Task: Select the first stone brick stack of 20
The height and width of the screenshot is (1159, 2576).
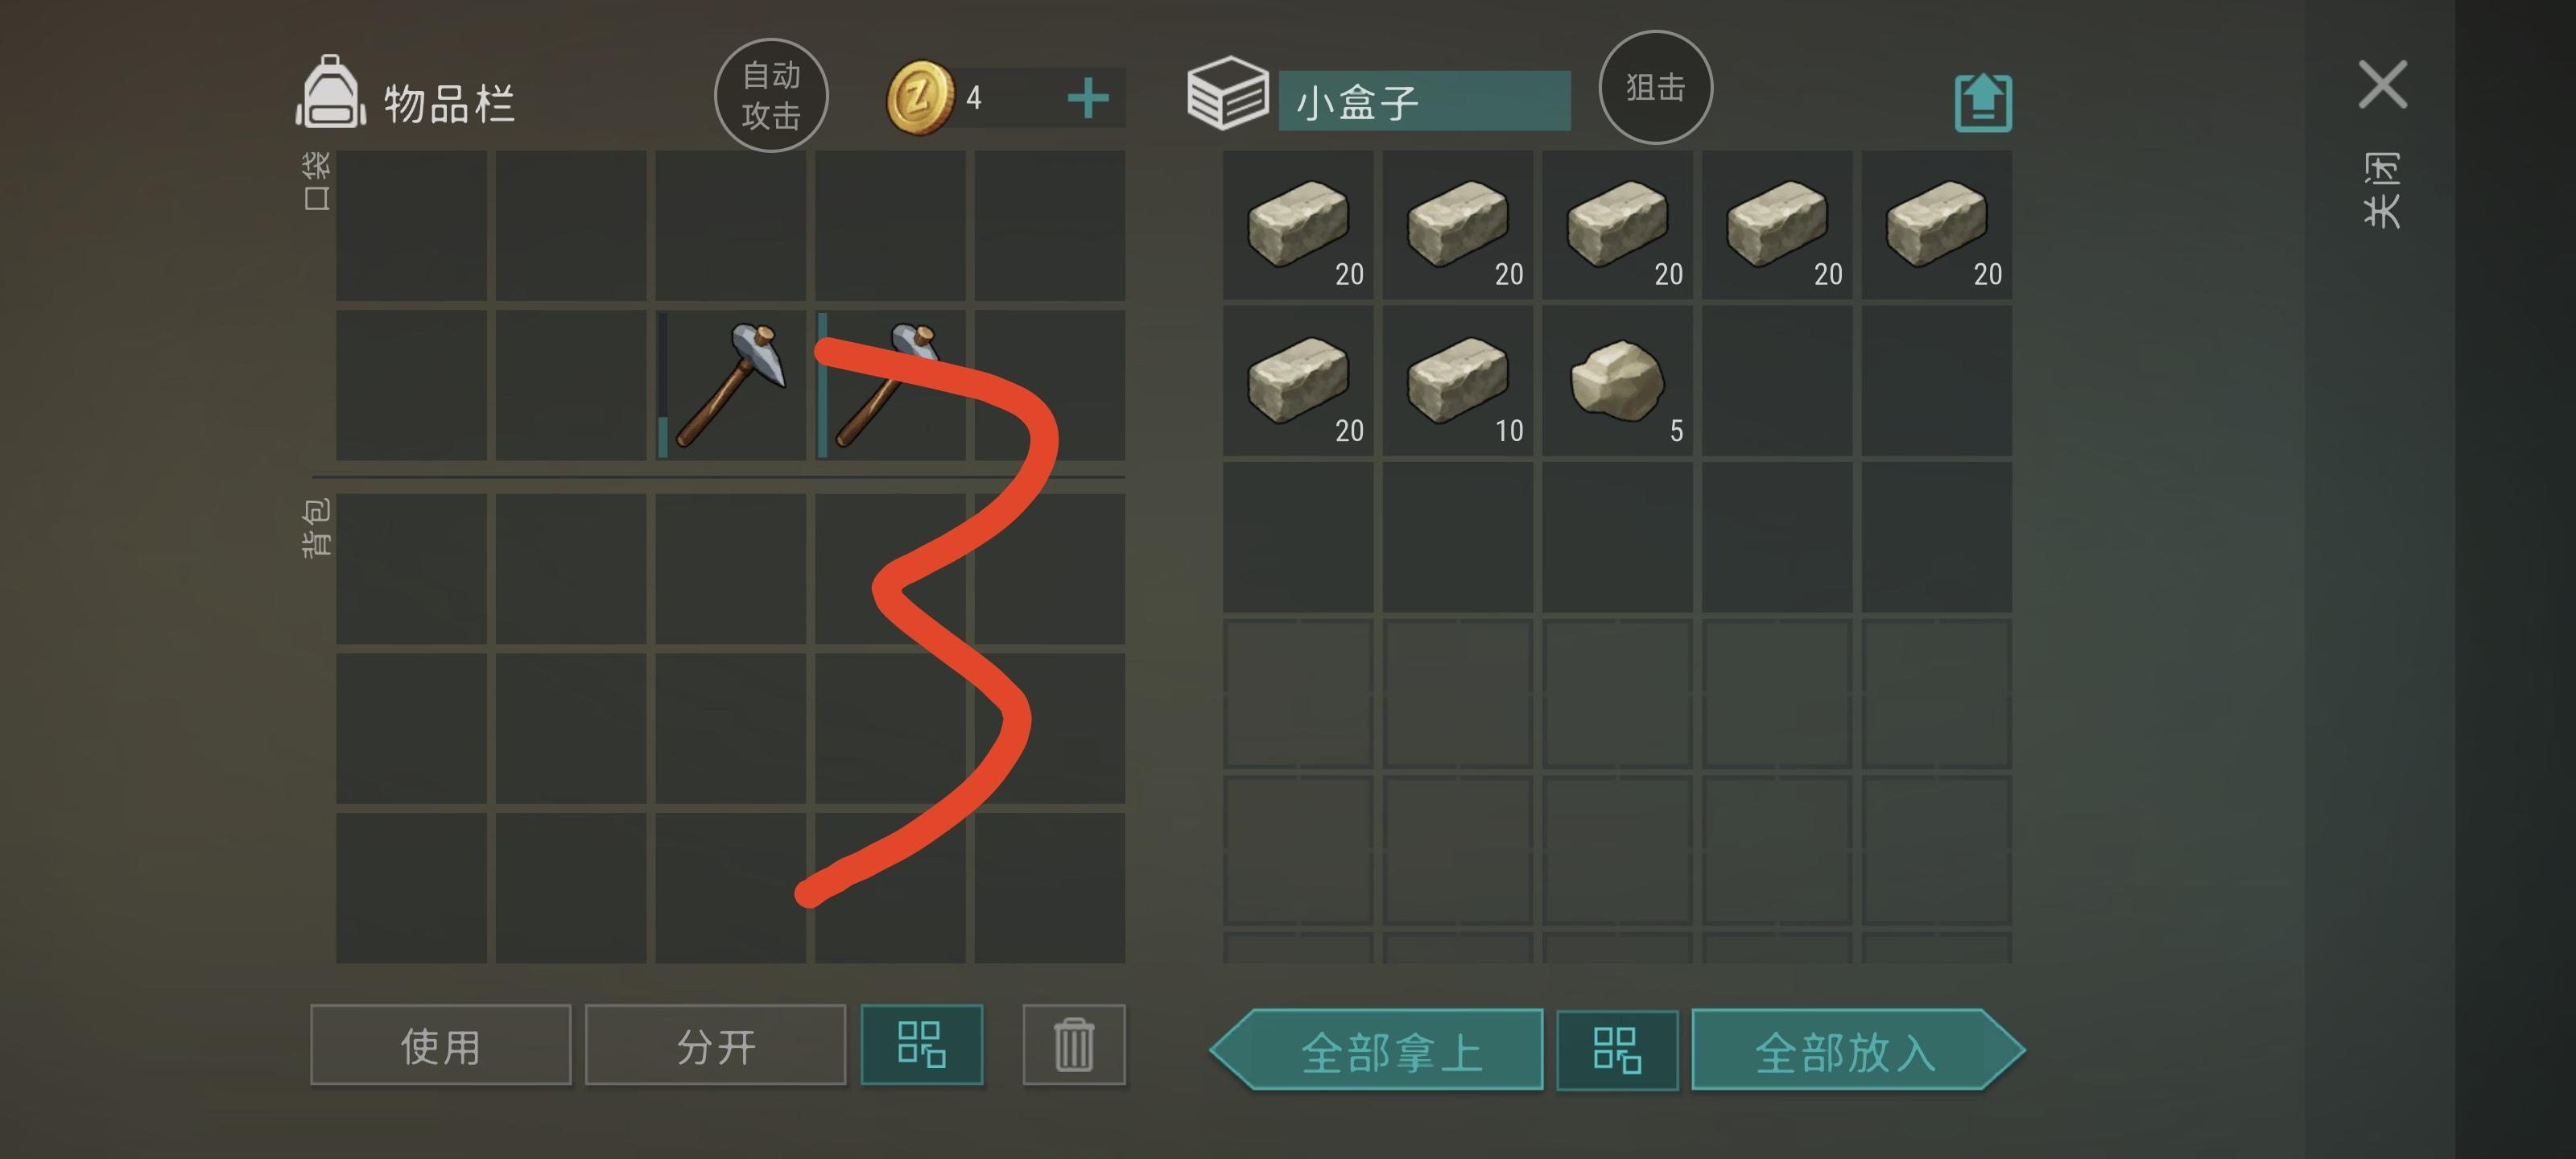Action: pyautogui.click(x=1298, y=225)
